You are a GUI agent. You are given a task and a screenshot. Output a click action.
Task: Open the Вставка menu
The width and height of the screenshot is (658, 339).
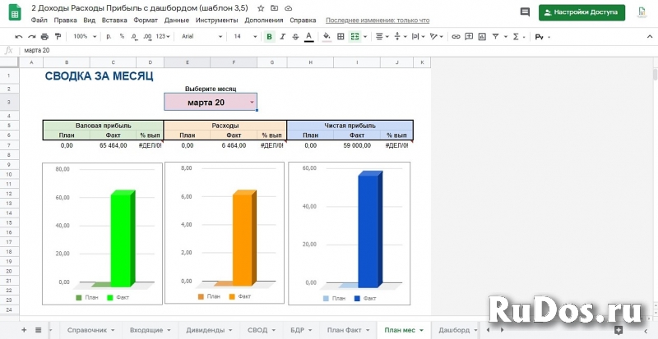point(116,19)
